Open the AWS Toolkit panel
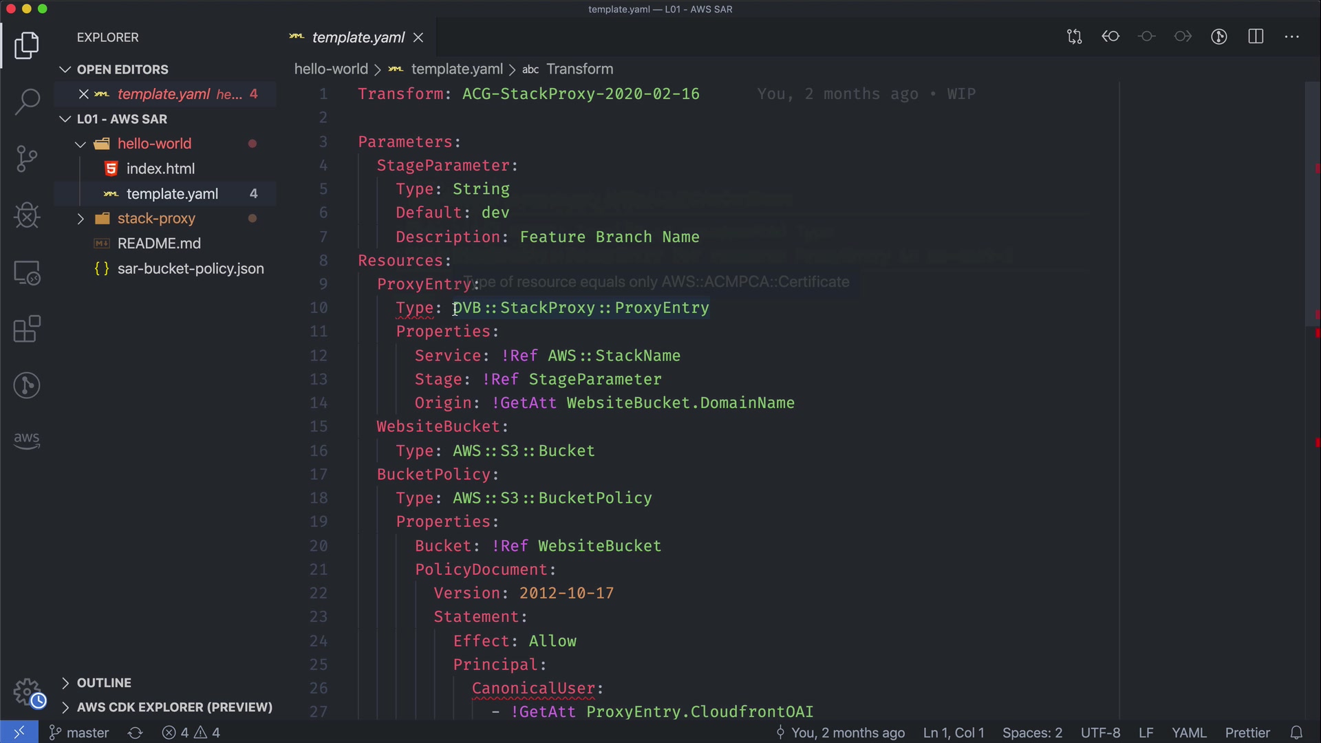This screenshot has height=743, width=1321. [27, 440]
